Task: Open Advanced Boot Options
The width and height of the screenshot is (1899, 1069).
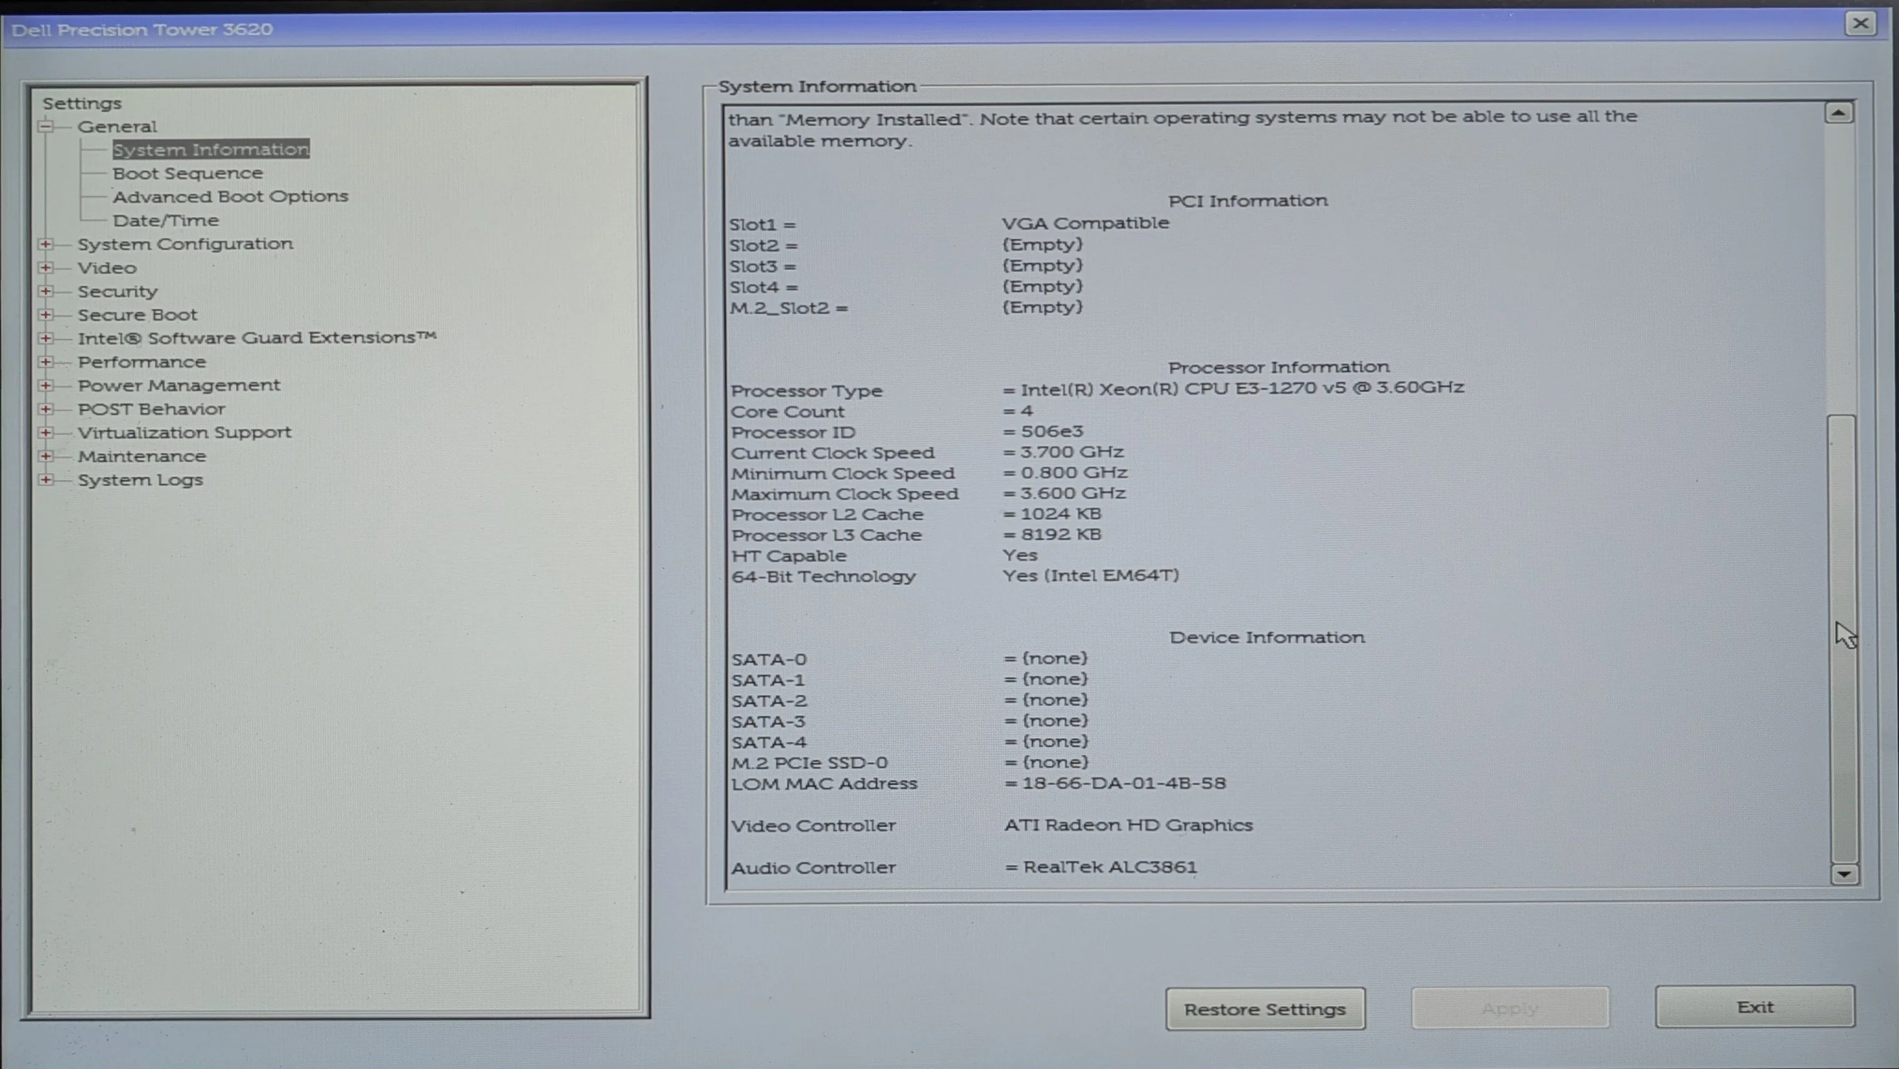Action: coord(230,197)
